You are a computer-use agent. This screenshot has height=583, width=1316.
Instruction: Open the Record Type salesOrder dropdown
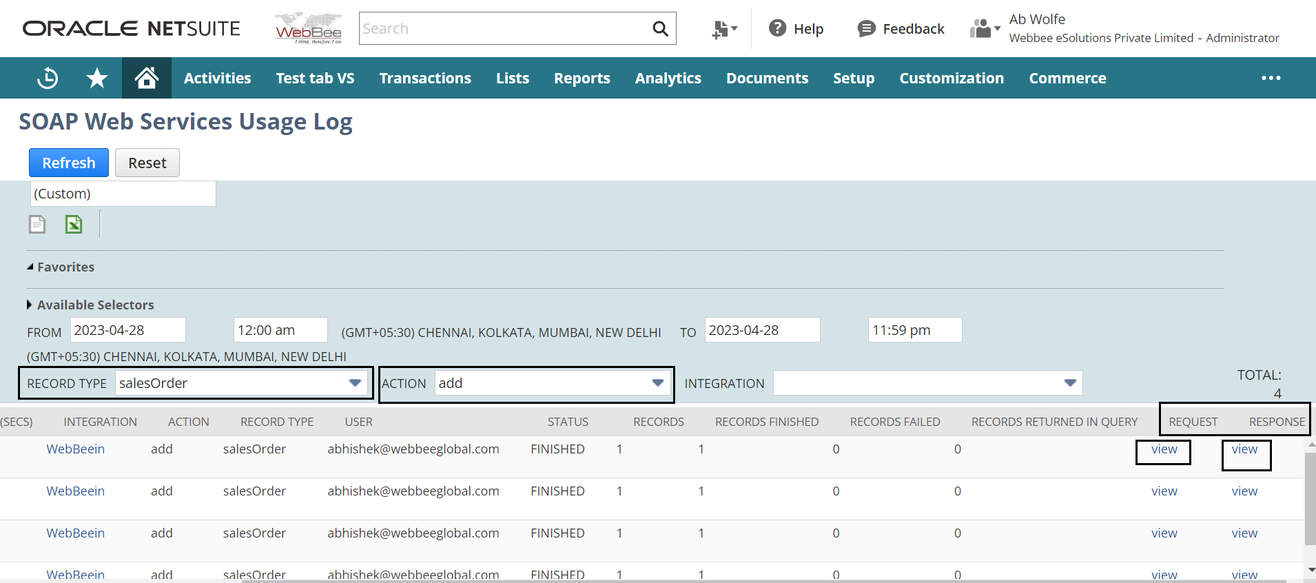pyautogui.click(x=355, y=383)
